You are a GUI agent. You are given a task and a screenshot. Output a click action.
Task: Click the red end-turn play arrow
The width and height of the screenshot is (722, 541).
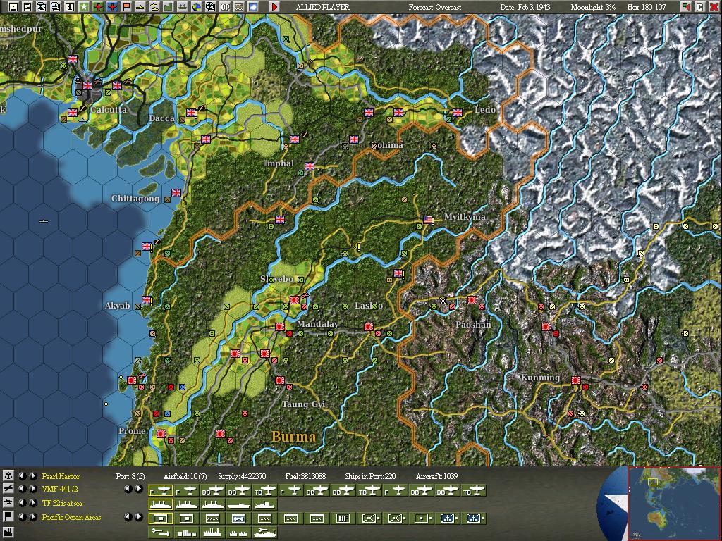pyautogui.click(x=274, y=7)
